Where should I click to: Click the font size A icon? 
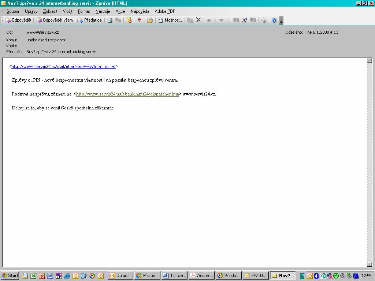(244, 20)
